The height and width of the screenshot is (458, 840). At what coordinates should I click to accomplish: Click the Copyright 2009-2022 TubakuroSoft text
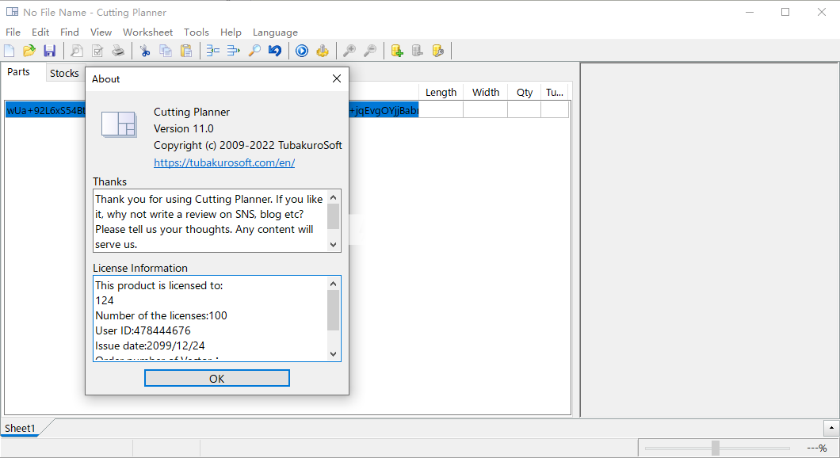(x=247, y=145)
